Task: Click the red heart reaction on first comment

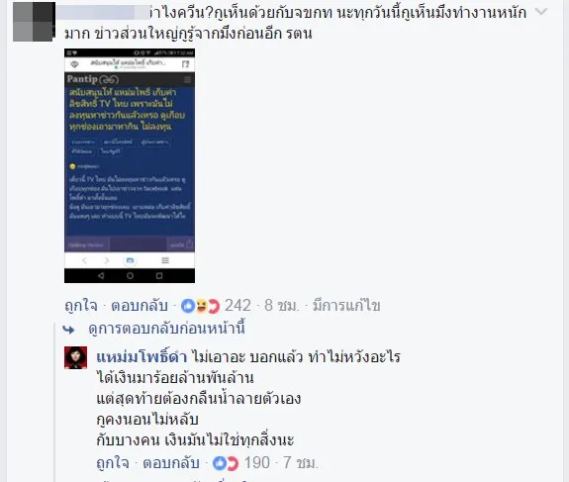Action: pyautogui.click(x=214, y=306)
